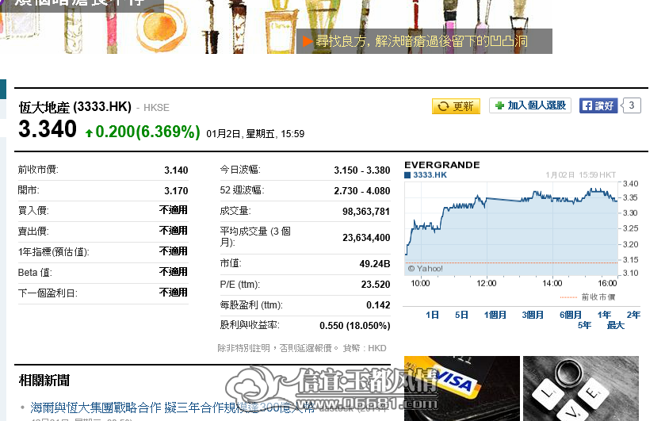Open the LOVE tiles thumbnail image
Viewport: 665px width, 421px height.
[581, 388]
